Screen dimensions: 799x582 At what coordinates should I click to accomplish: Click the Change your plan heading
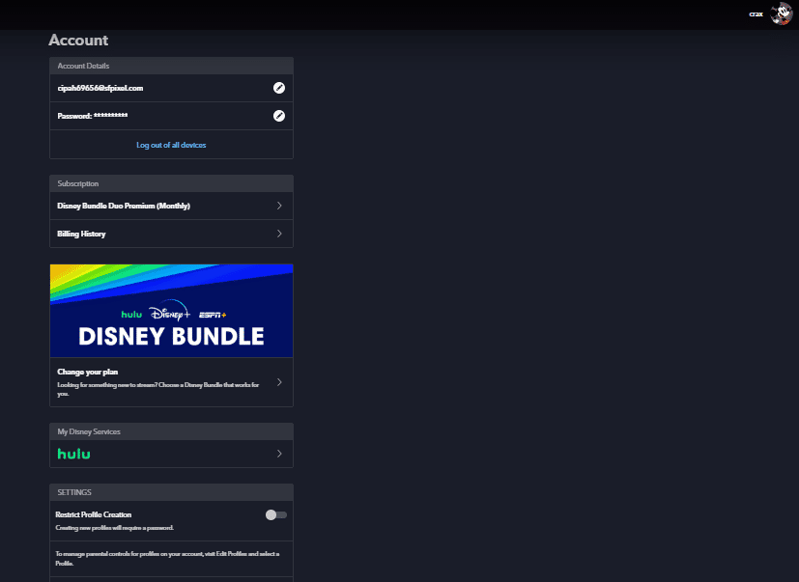tap(88, 372)
